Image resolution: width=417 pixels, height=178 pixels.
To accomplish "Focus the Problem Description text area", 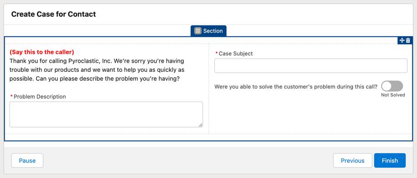I will click(106, 114).
